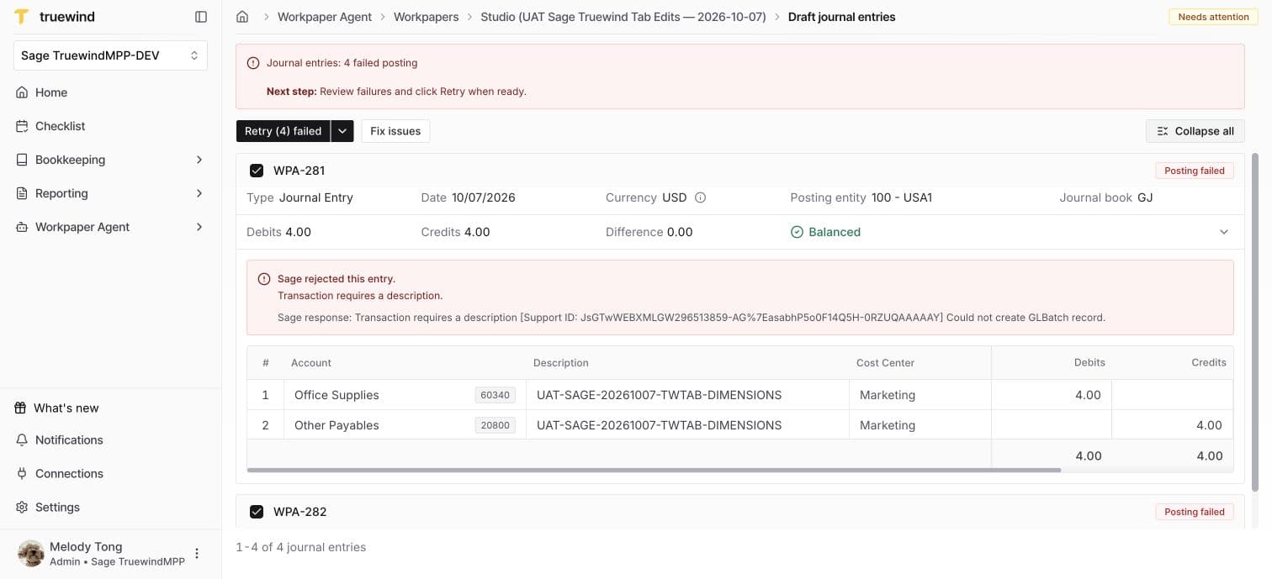
Task: Click the Home breadcrumb icon
Action: click(x=242, y=17)
